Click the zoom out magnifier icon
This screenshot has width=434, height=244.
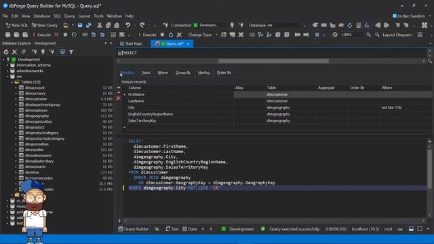[377, 35]
